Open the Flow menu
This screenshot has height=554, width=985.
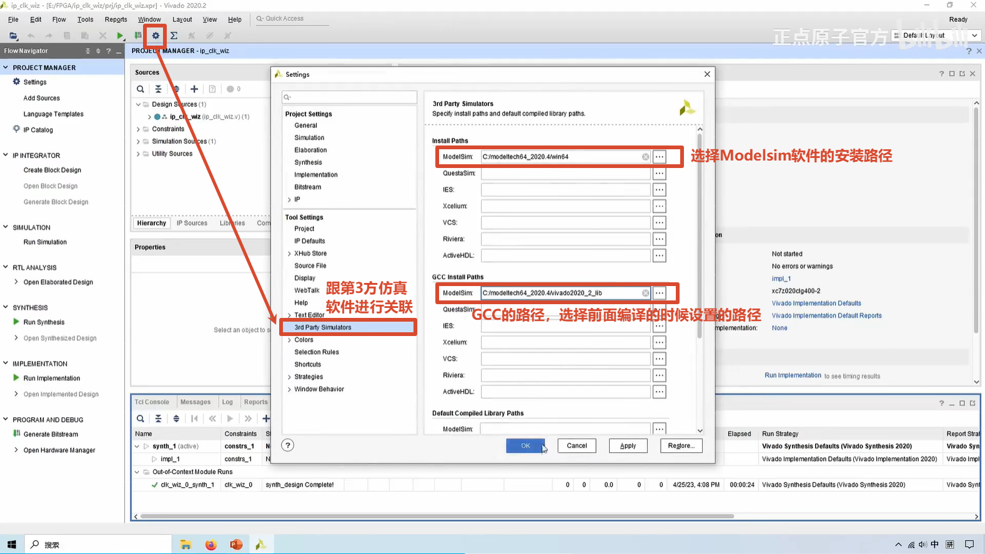59,19
